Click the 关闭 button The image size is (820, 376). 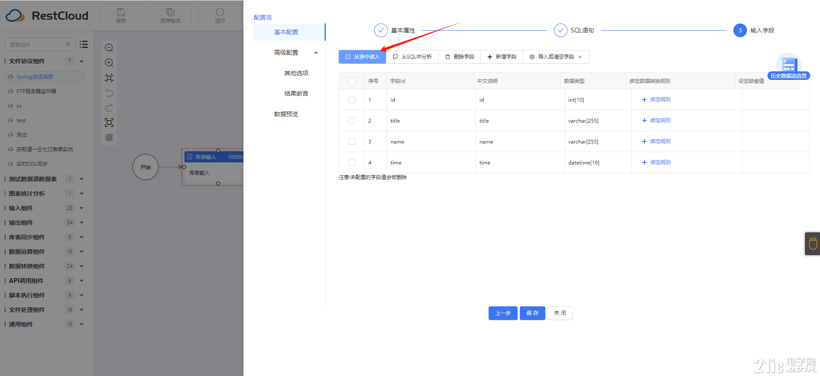point(560,313)
